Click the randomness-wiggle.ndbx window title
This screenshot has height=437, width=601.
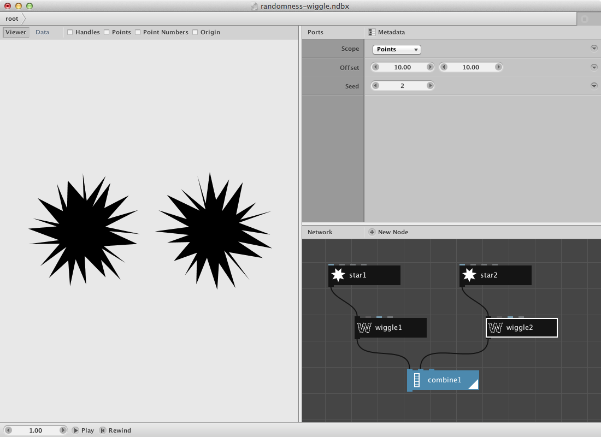click(305, 6)
